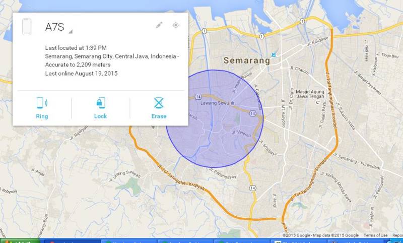The width and height of the screenshot is (403, 243).
Task: Click the Lawang Sewu museum marker icon
Action: click(x=232, y=103)
